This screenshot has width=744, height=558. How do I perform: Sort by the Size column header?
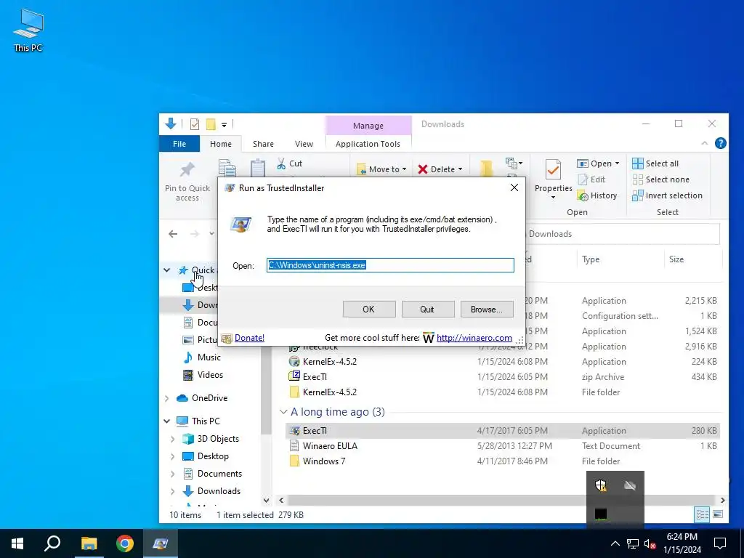pyautogui.click(x=676, y=259)
